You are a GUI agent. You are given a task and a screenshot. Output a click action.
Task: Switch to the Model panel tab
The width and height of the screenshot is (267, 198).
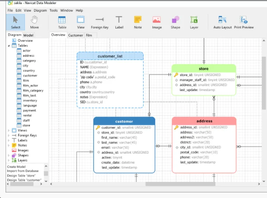(28, 35)
